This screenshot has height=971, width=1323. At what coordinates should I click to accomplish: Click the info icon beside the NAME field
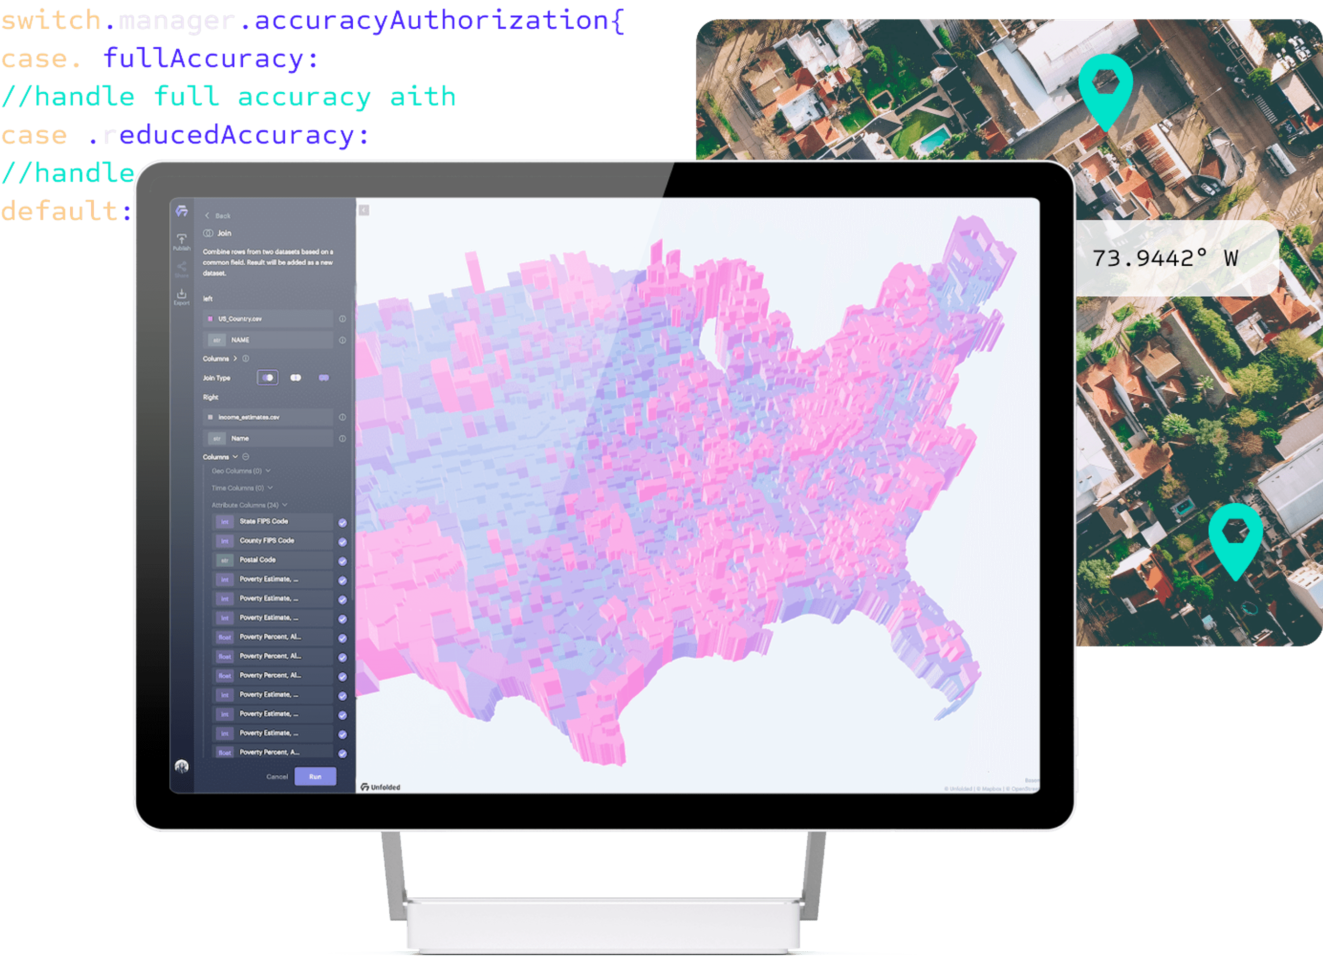click(x=343, y=340)
